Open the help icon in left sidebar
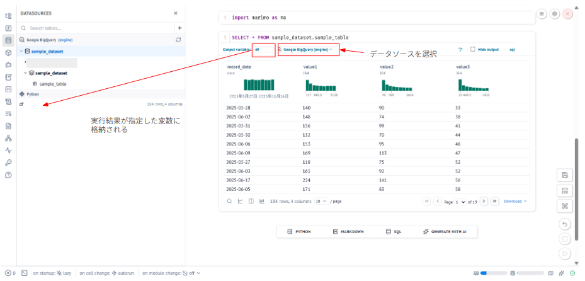The width and height of the screenshot is (585, 281). coord(8,175)
